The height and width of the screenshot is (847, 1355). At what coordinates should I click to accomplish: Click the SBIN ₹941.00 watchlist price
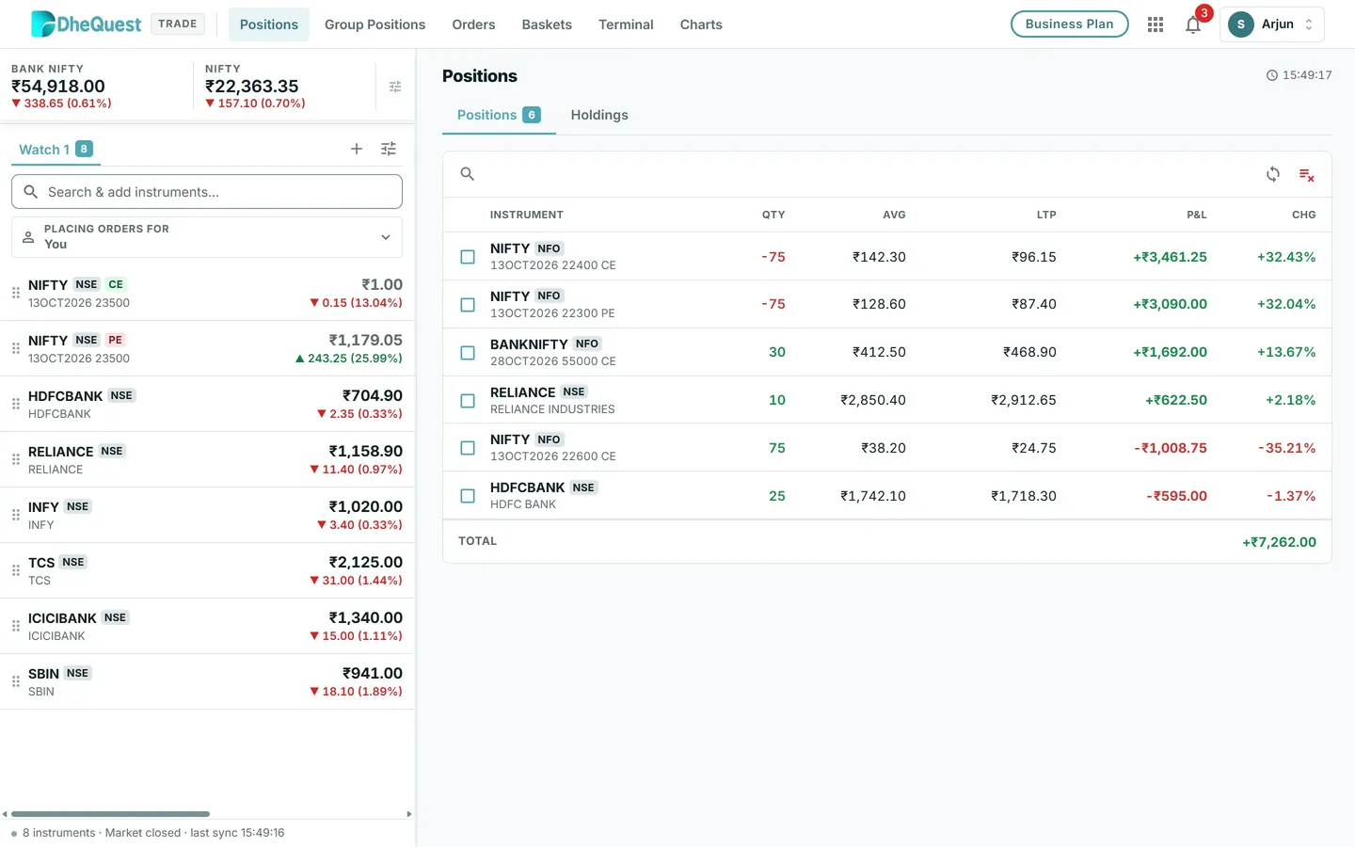click(x=373, y=673)
